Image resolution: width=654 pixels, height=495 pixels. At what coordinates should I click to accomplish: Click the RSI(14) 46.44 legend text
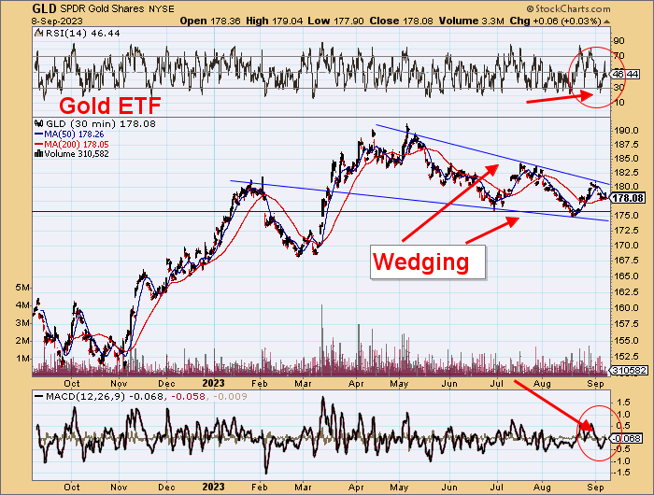[82, 33]
